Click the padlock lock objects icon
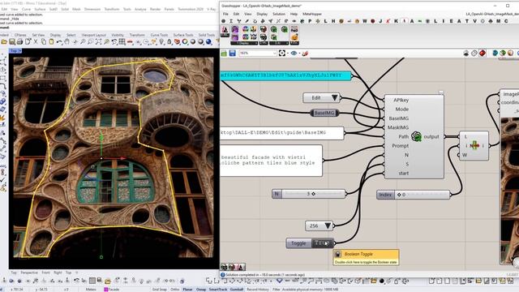This screenshot has height=292, width=519. click(169, 42)
